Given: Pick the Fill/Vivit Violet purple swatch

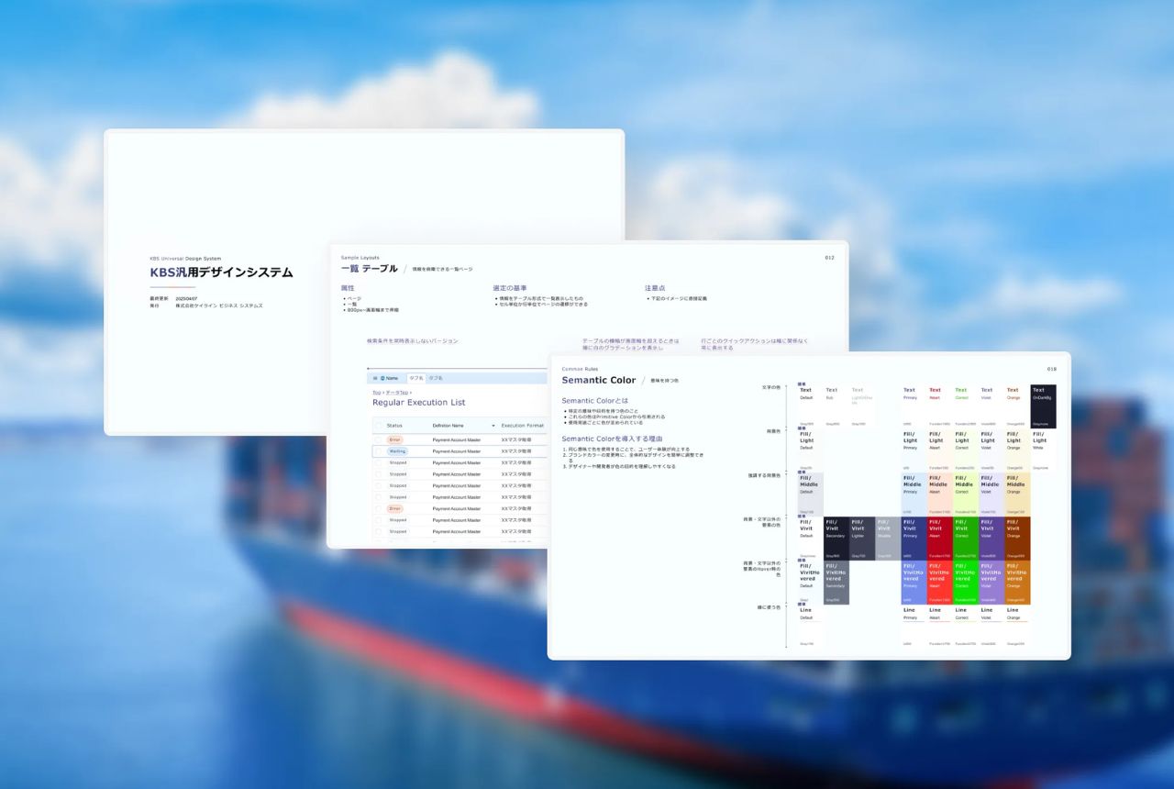Looking at the screenshot, I should point(991,539).
